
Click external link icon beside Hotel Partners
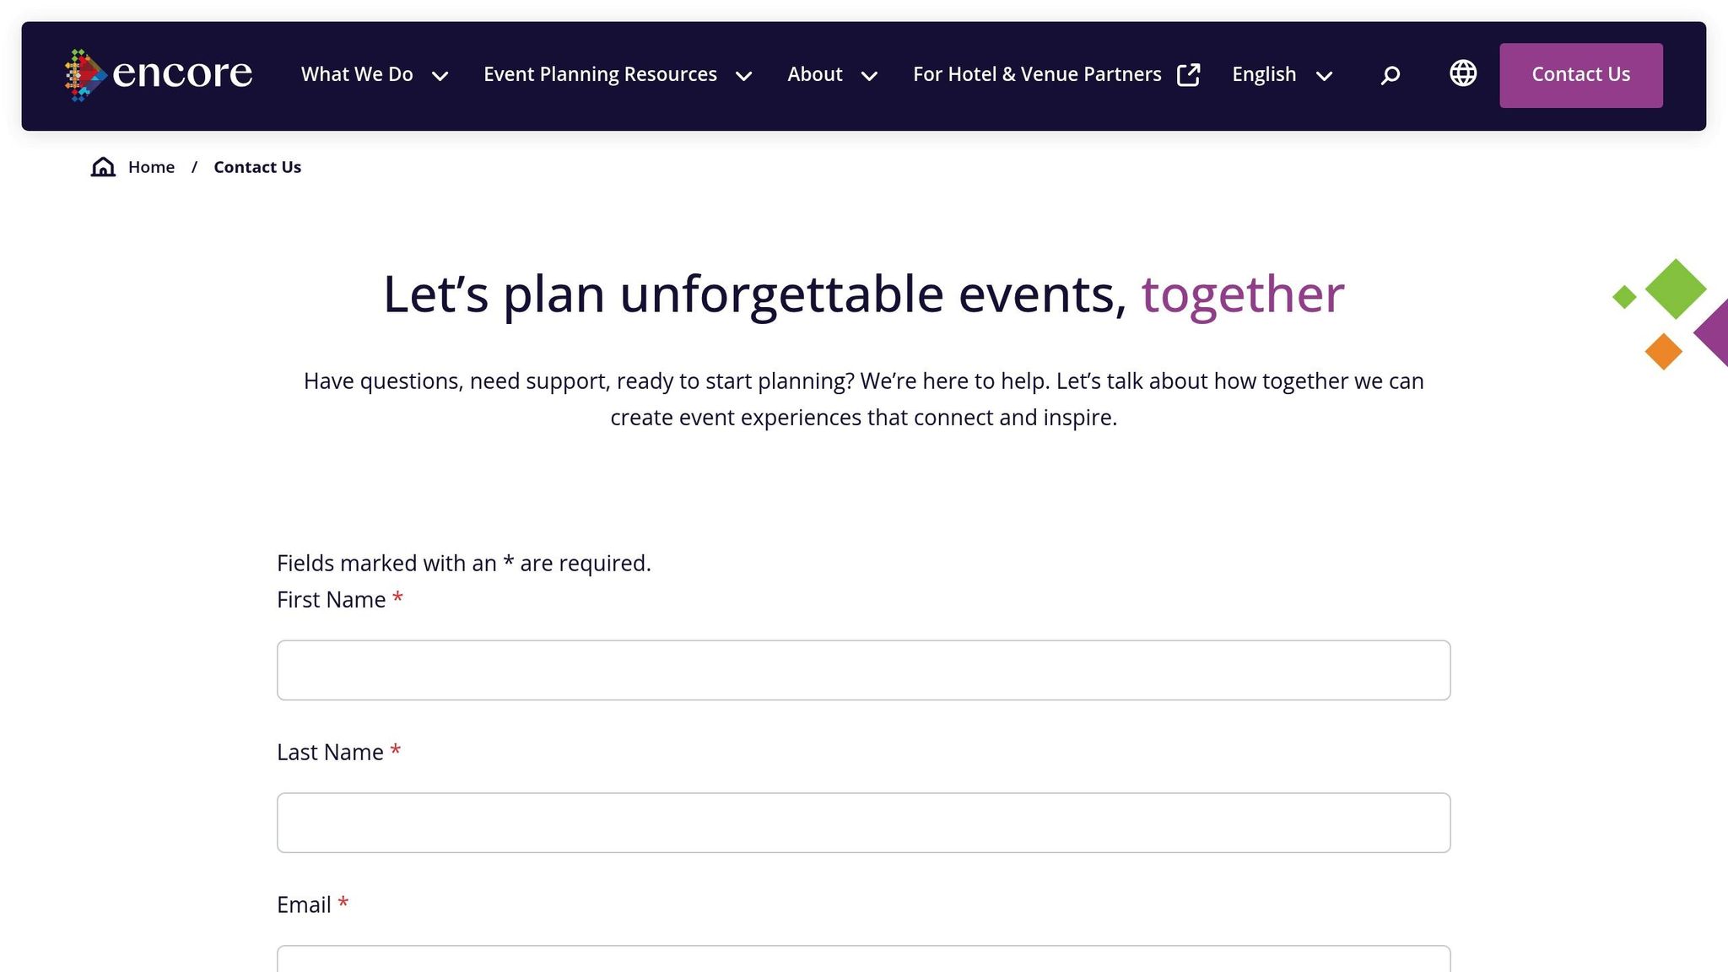(x=1188, y=74)
